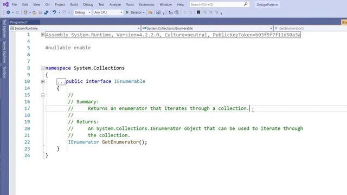Click the Save toolbar icon
This screenshot has height=195, width=347.
[x=40, y=12]
